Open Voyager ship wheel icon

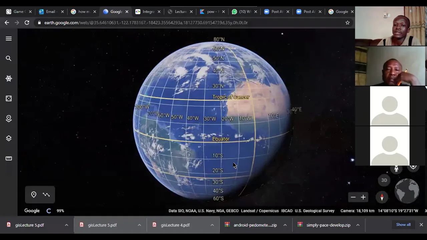click(x=9, y=79)
